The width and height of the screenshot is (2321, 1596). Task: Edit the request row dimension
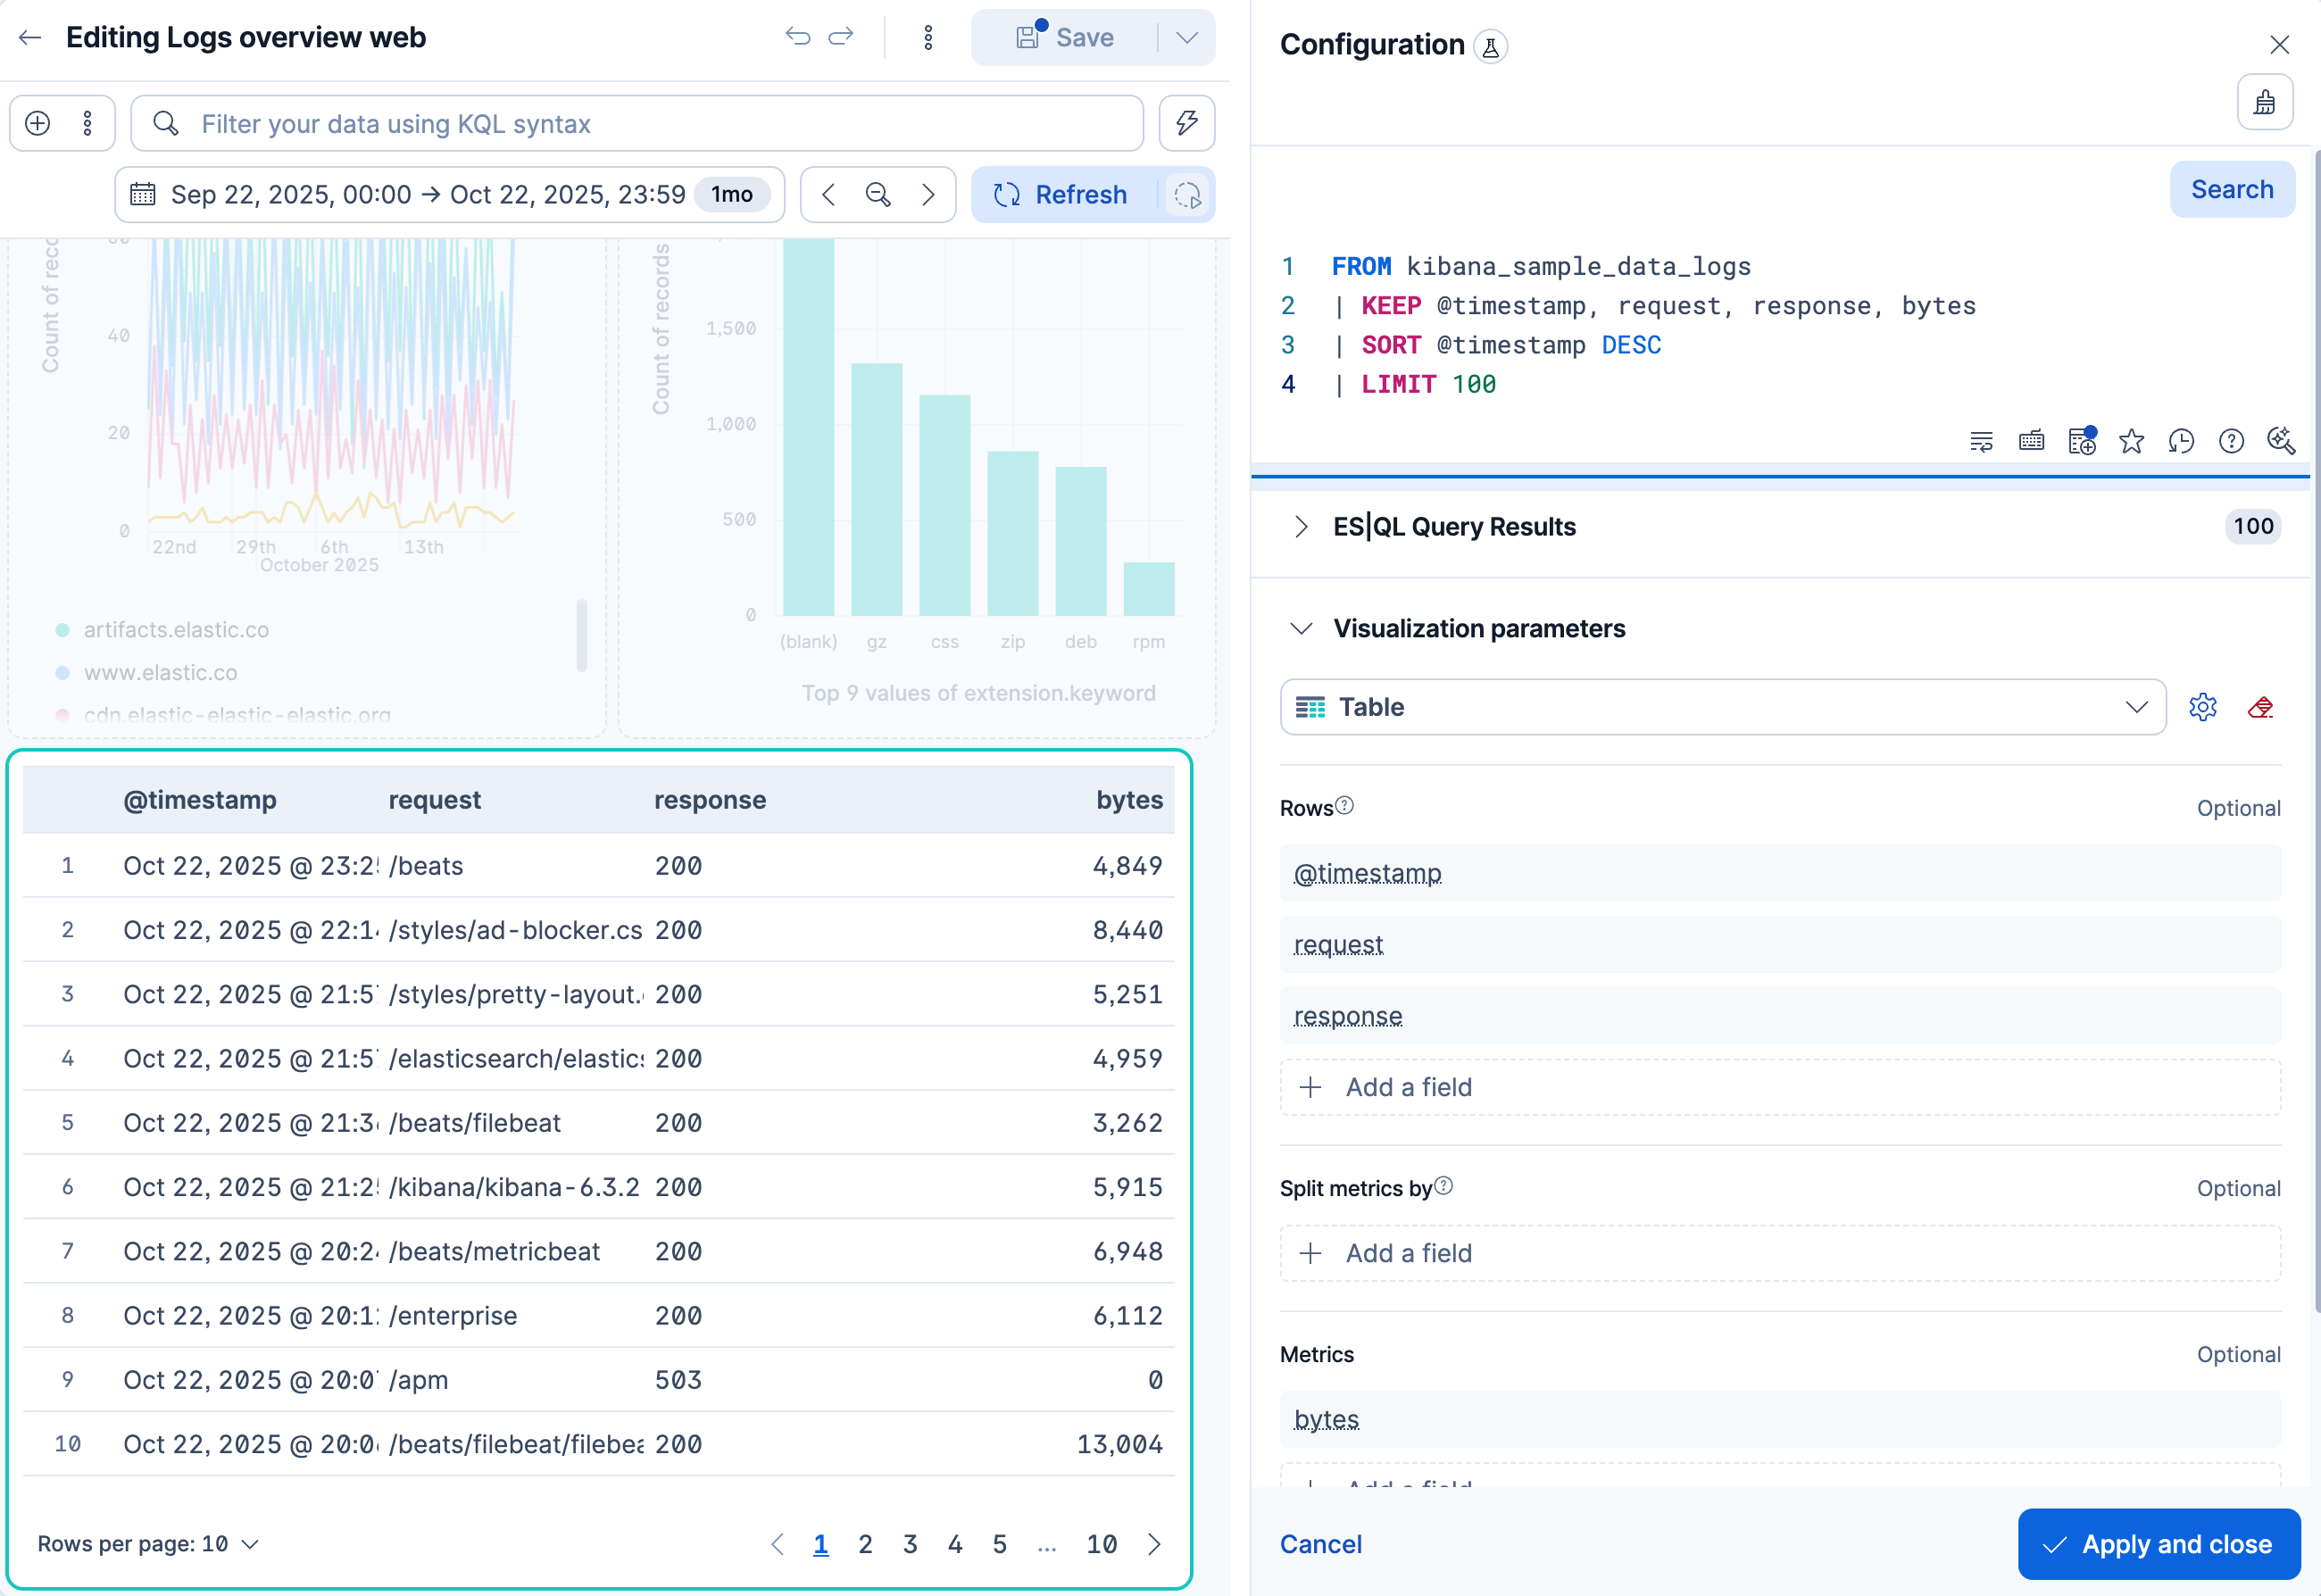[x=1780, y=944]
